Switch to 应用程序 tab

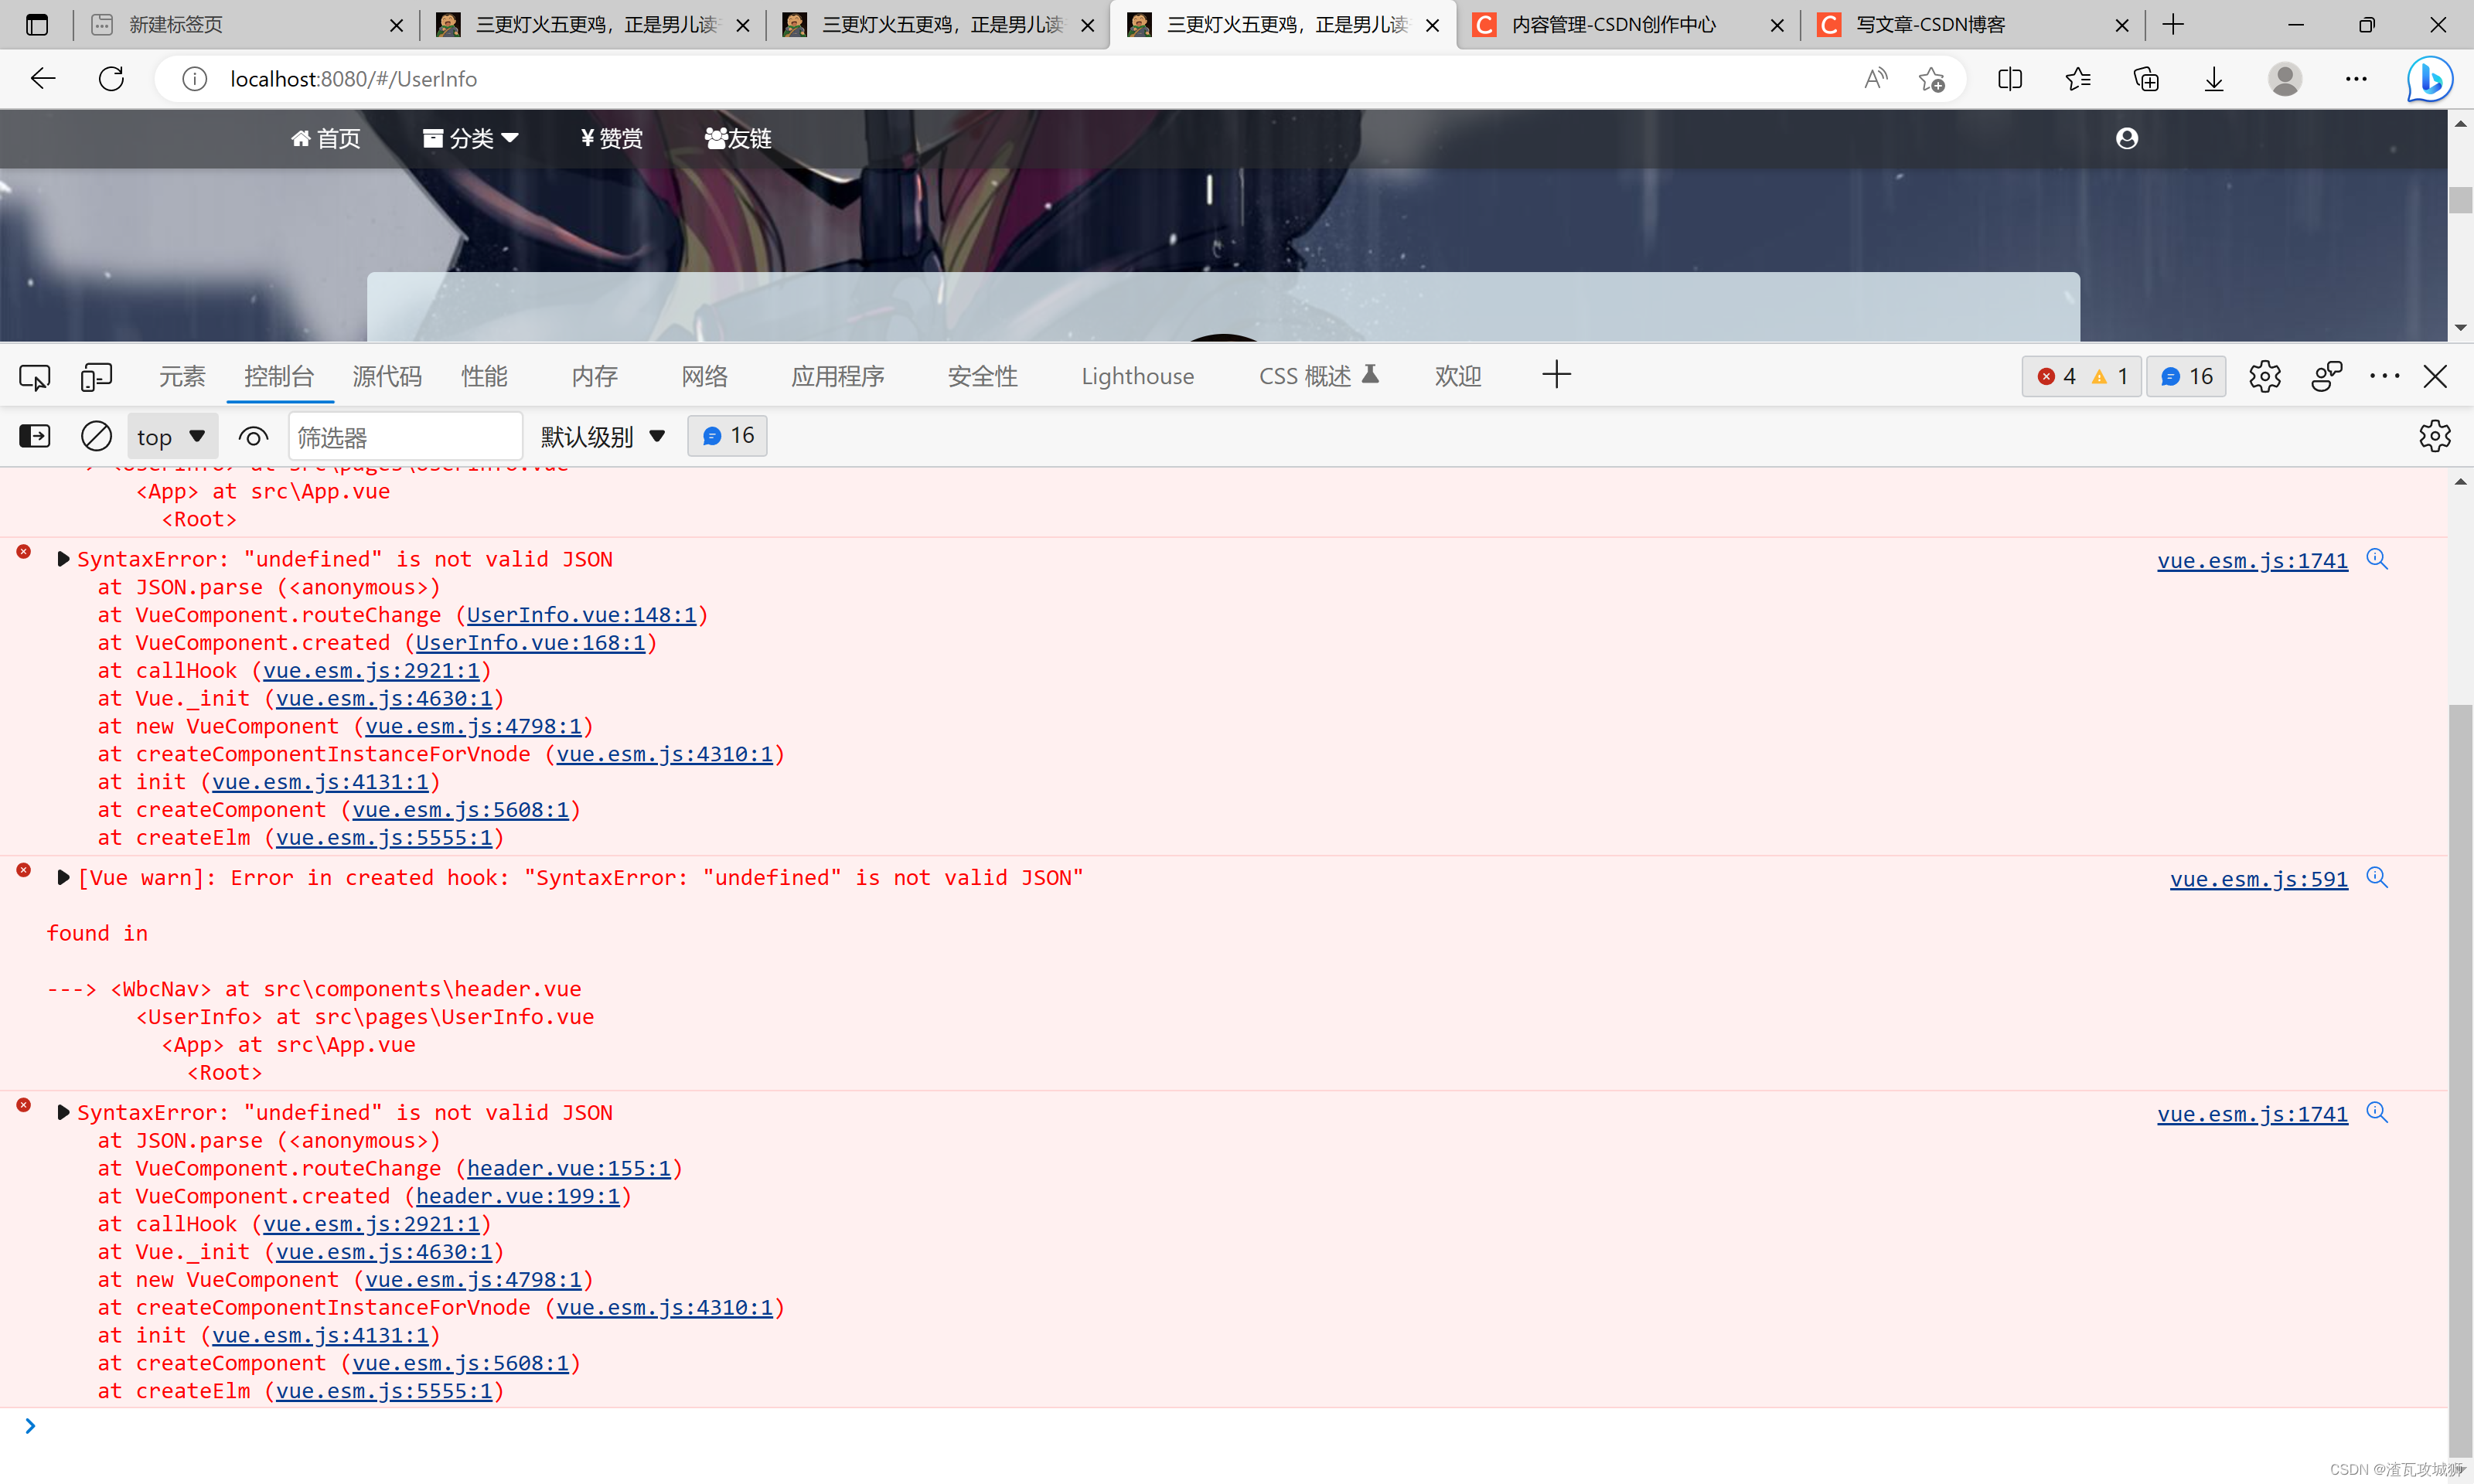pos(837,376)
